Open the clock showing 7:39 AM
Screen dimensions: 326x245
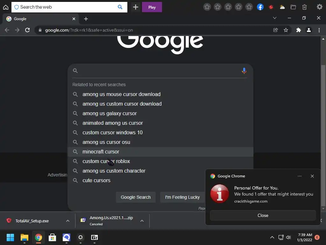pyautogui.click(x=305, y=237)
